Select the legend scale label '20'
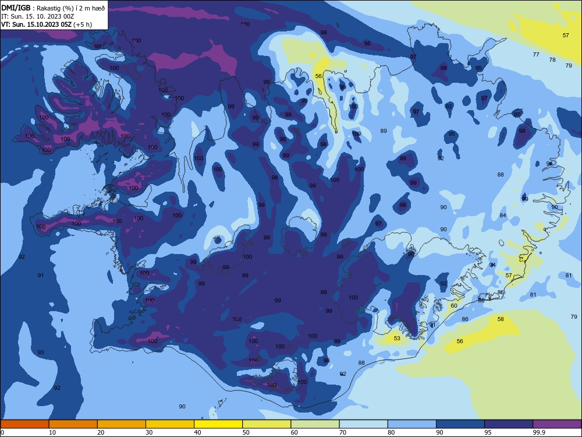This screenshot has width=582, height=437. (101, 432)
